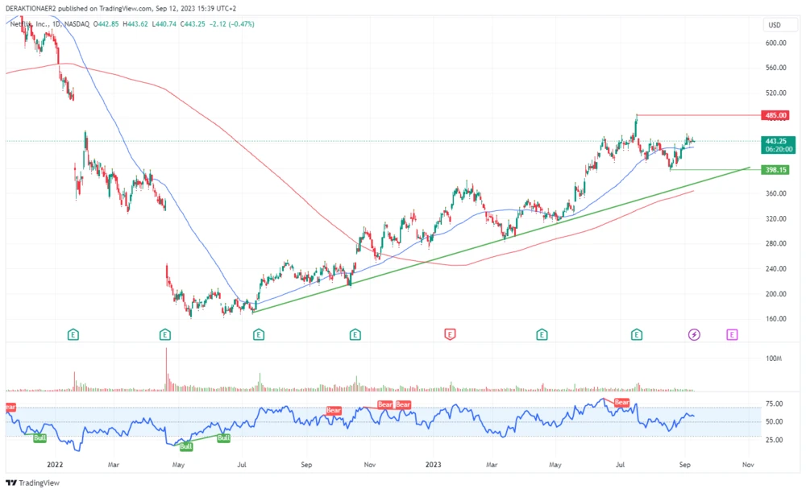Click the red earnings marker on the timeline
This screenshot has height=493, width=806.
tap(450, 333)
